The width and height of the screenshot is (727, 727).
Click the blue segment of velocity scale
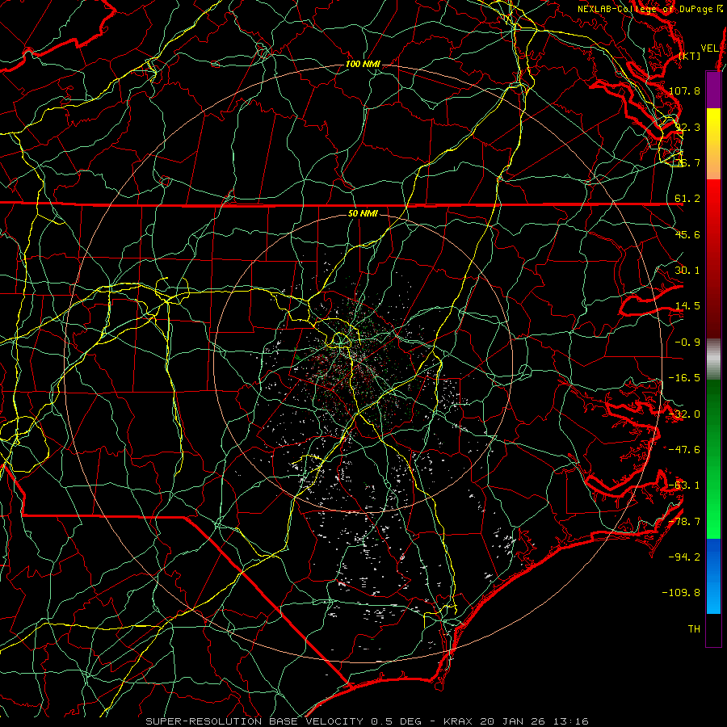coord(713,576)
